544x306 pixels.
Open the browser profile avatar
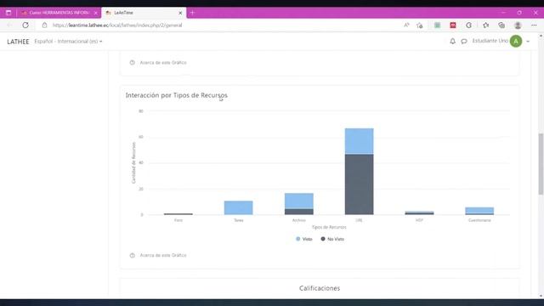coord(518,25)
